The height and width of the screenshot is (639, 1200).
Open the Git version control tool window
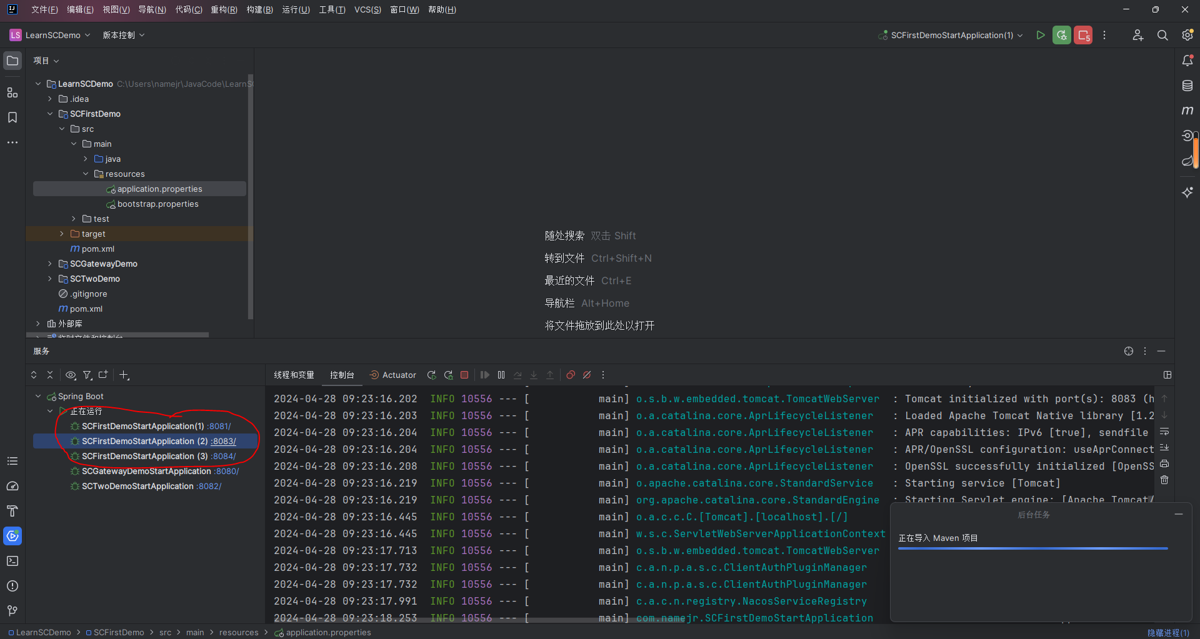tap(12, 611)
